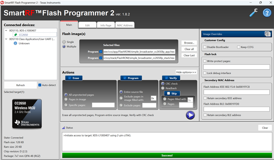Click the stack.hex file path field
Viewport: 274px width, 160px height.
pyautogui.click(x=139, y=58)
